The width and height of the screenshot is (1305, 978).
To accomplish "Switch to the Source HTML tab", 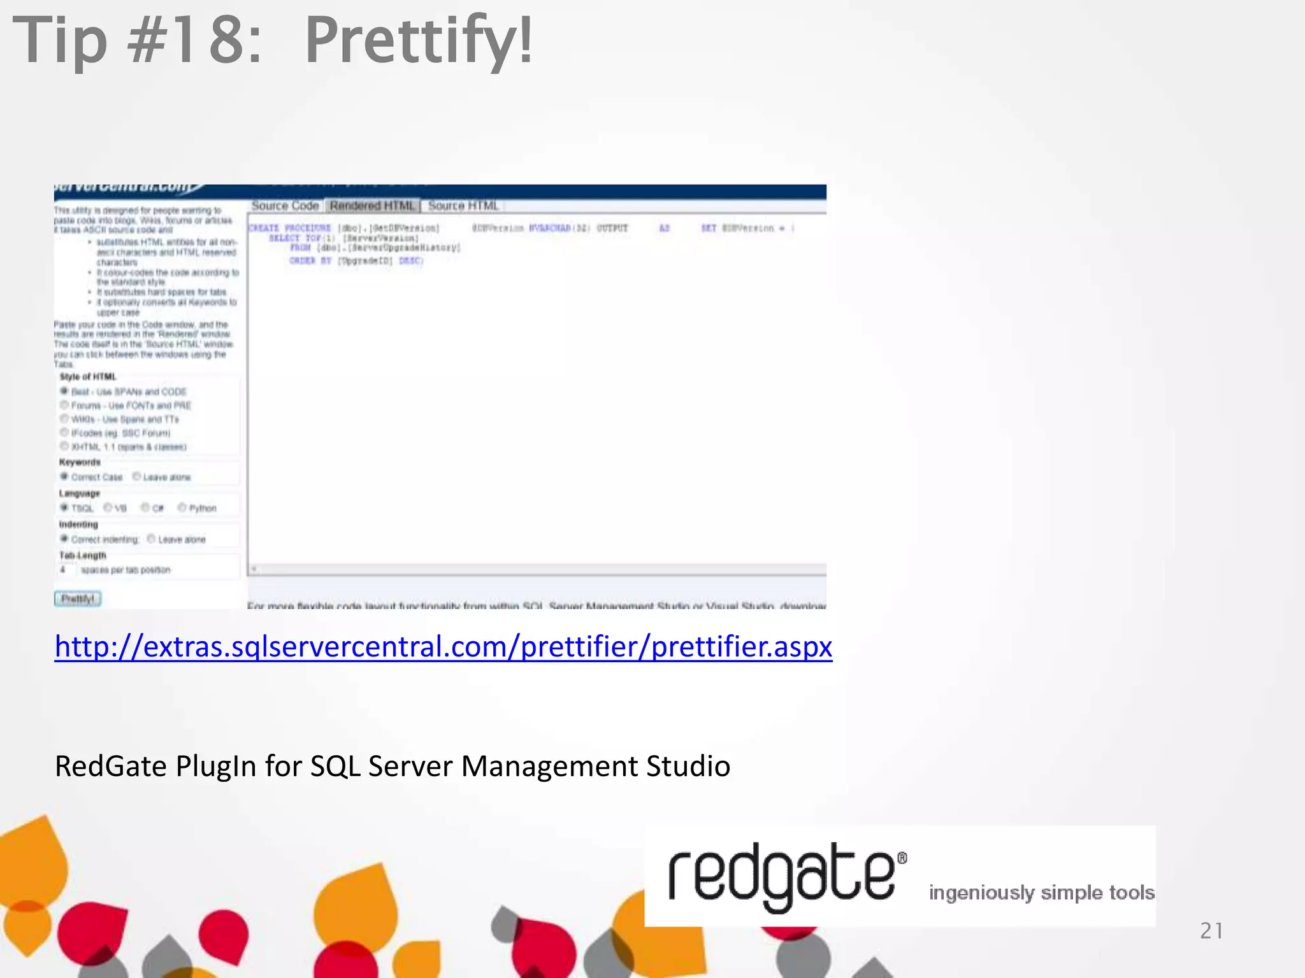I will click(x=463, y=206).
